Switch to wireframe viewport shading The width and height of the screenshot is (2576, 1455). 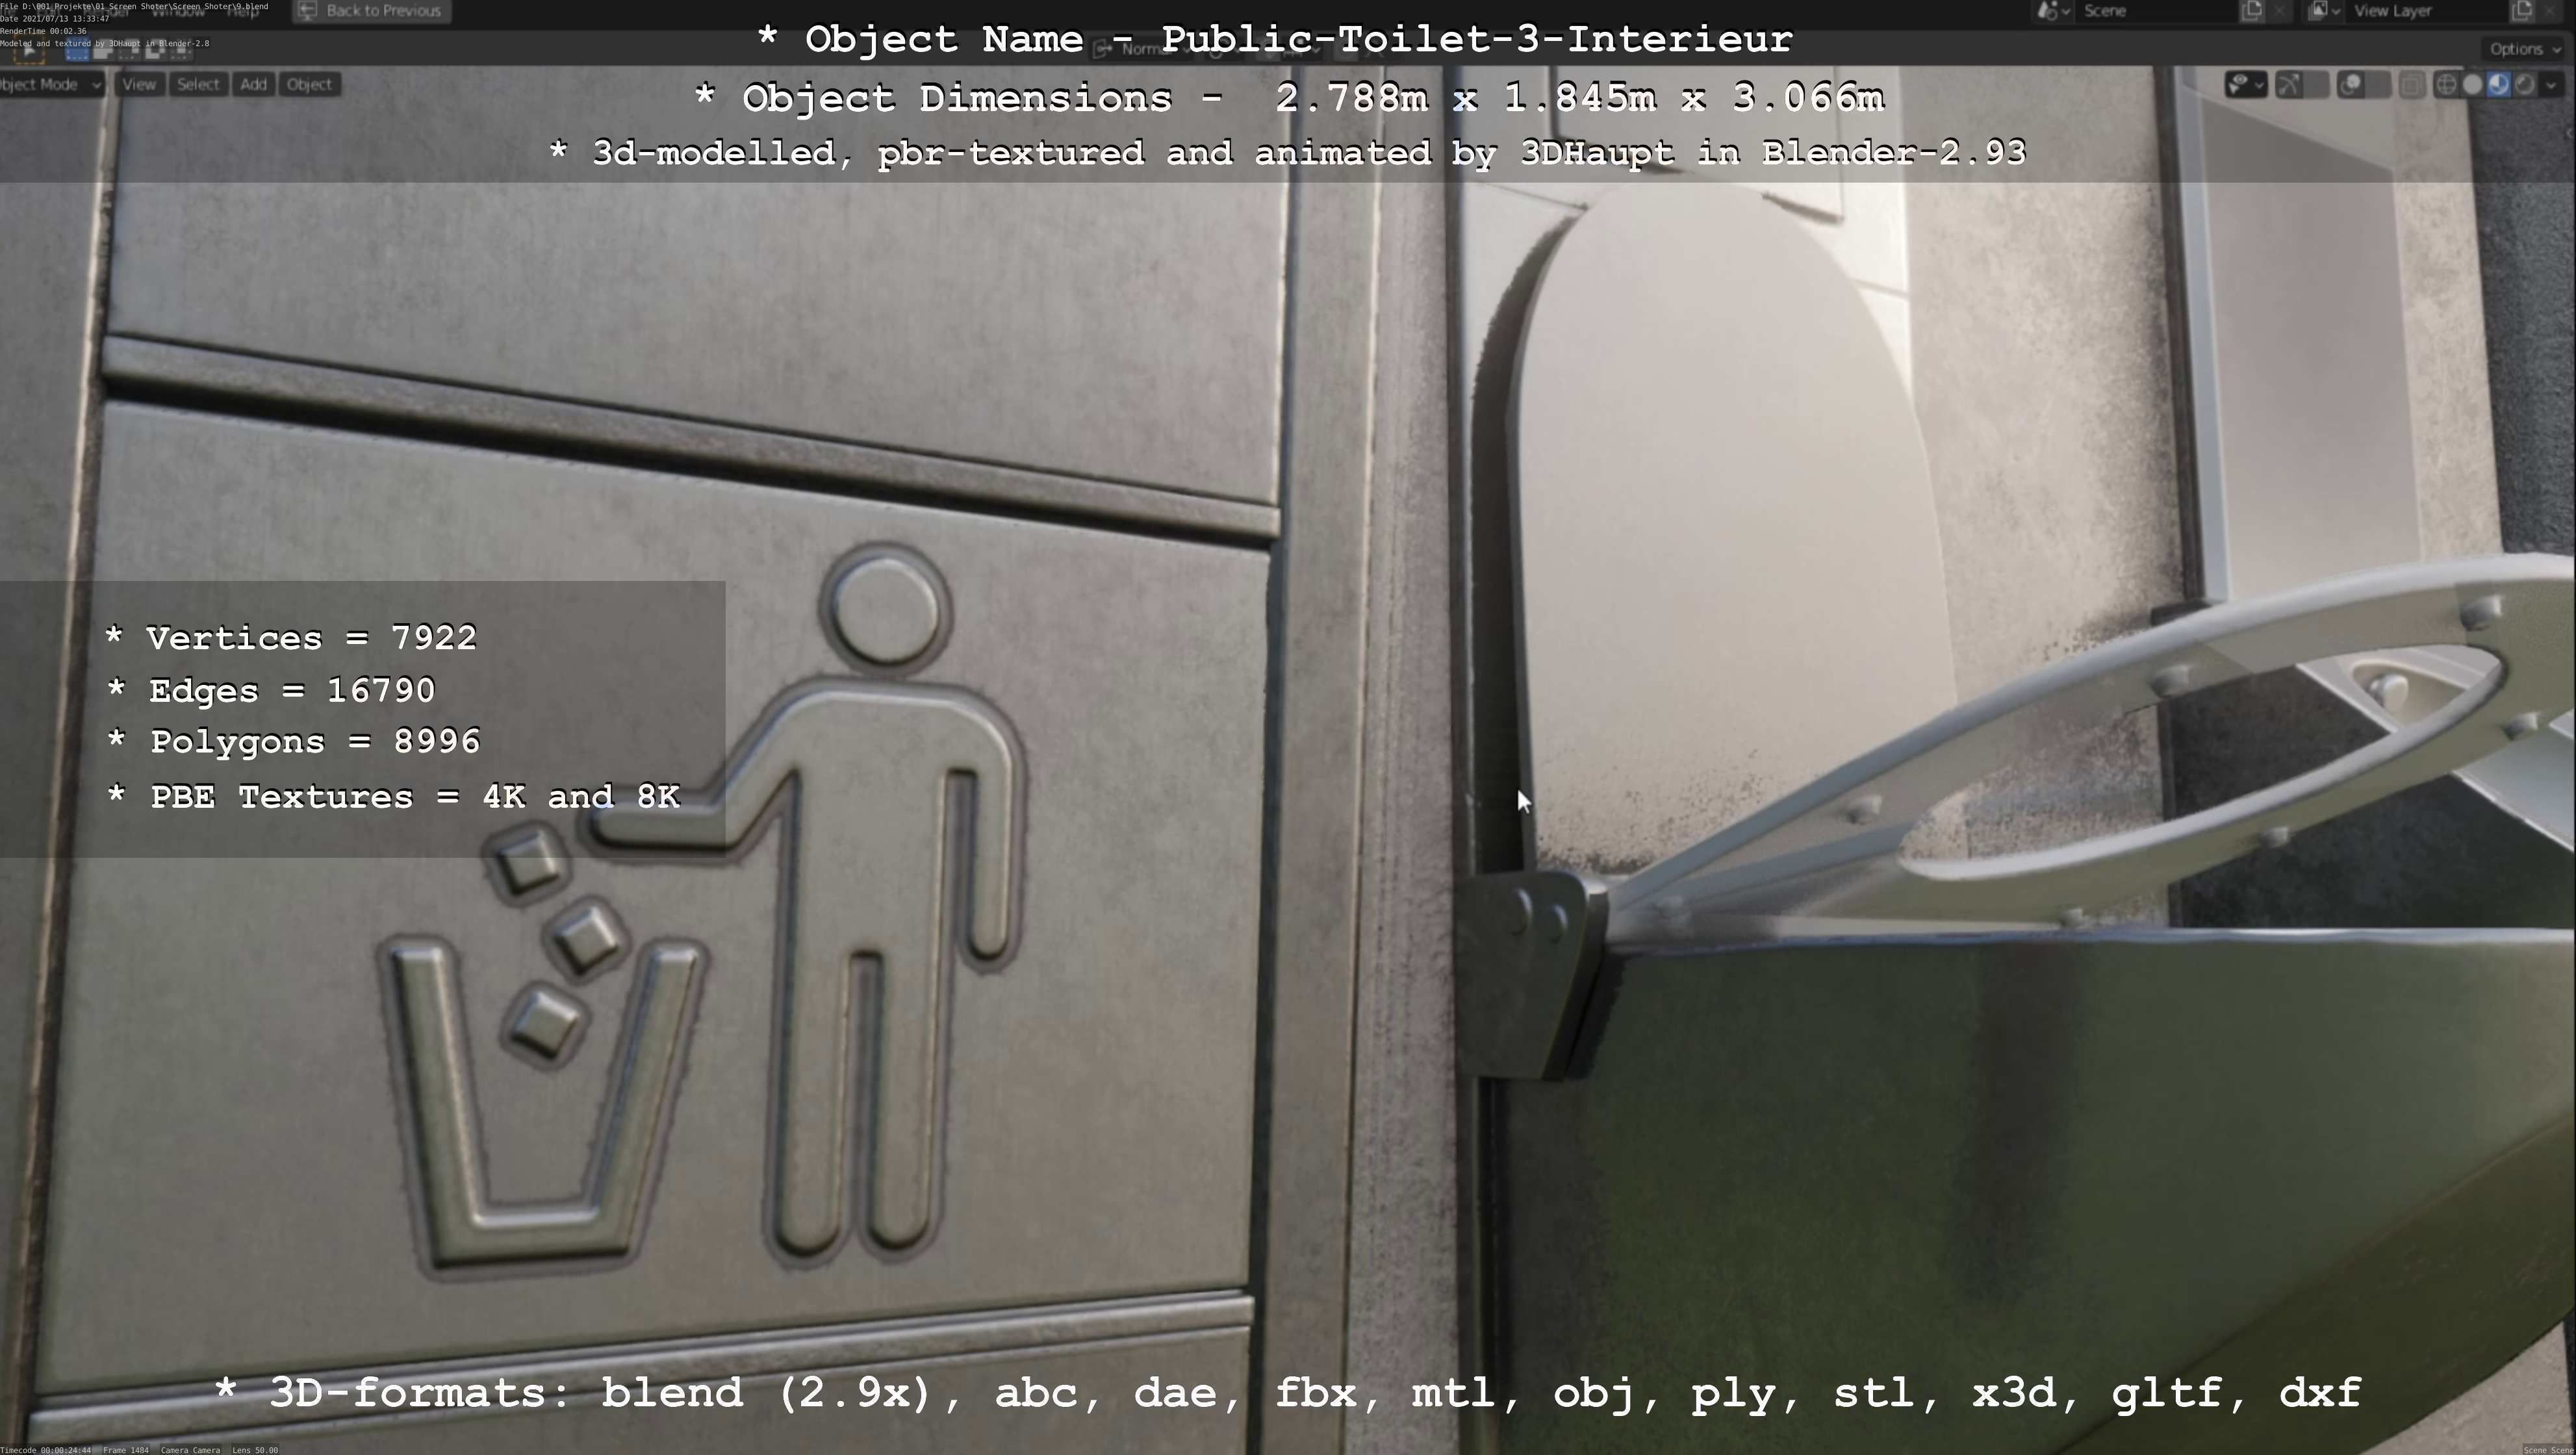point(2446,85)
